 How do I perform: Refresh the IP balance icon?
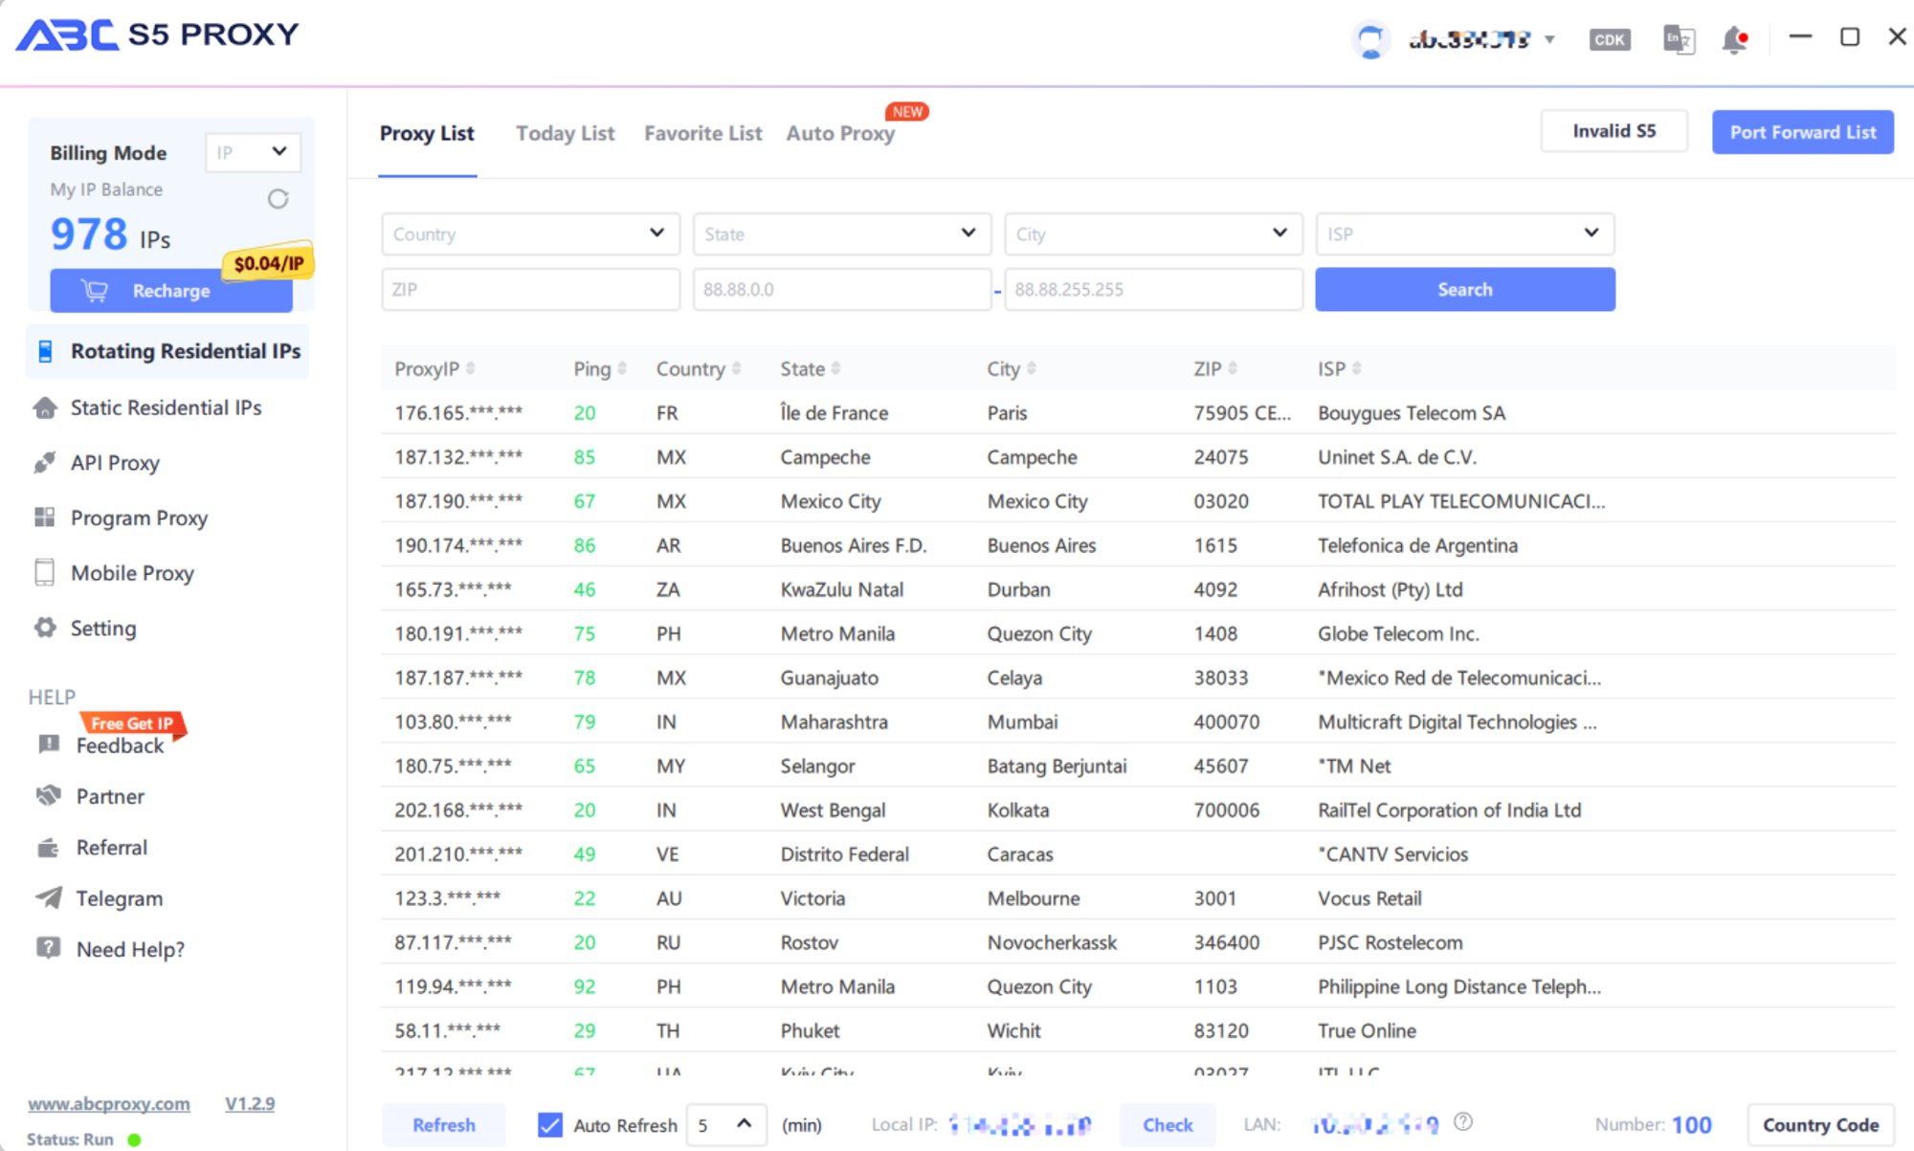coord(278,199)
